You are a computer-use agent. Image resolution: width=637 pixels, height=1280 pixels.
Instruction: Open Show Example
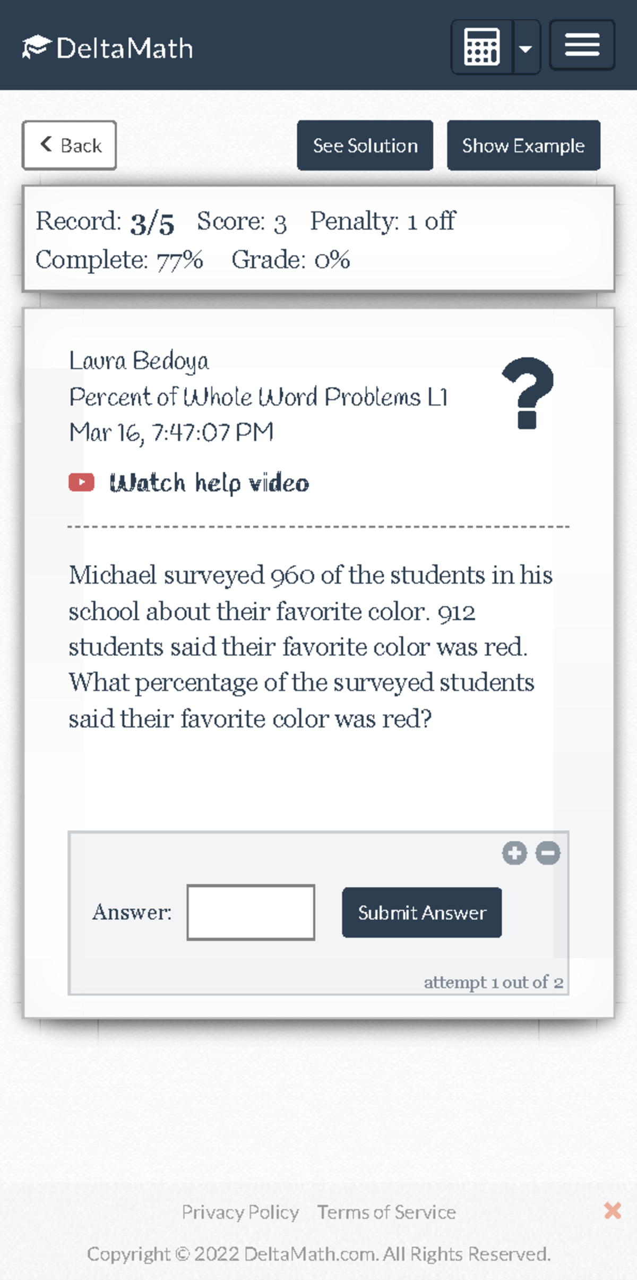pos(523,146)
